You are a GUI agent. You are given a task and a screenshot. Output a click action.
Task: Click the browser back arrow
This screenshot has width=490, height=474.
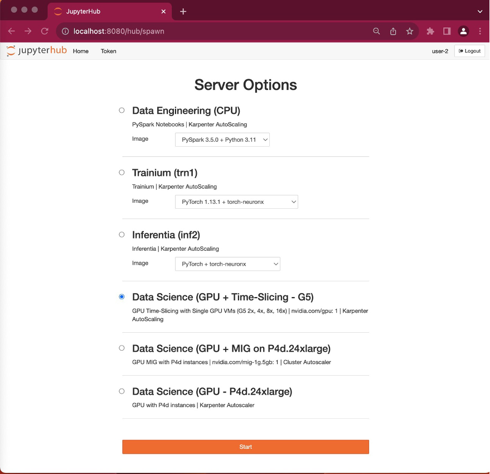point(11,31)
